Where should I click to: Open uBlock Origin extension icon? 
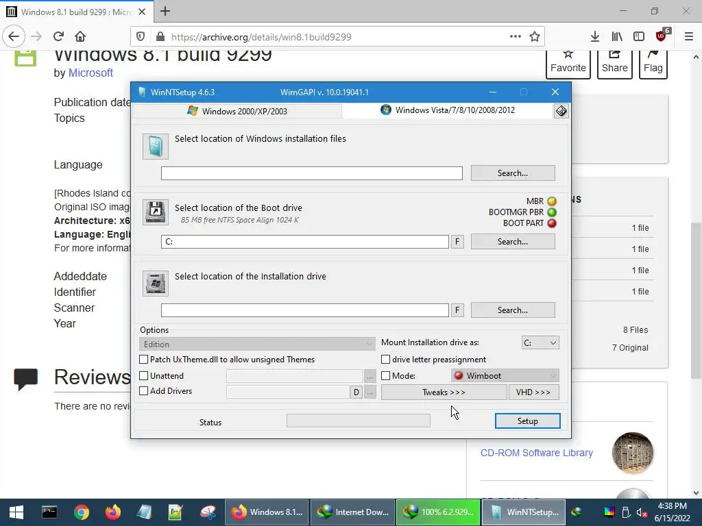coord(662,36)
